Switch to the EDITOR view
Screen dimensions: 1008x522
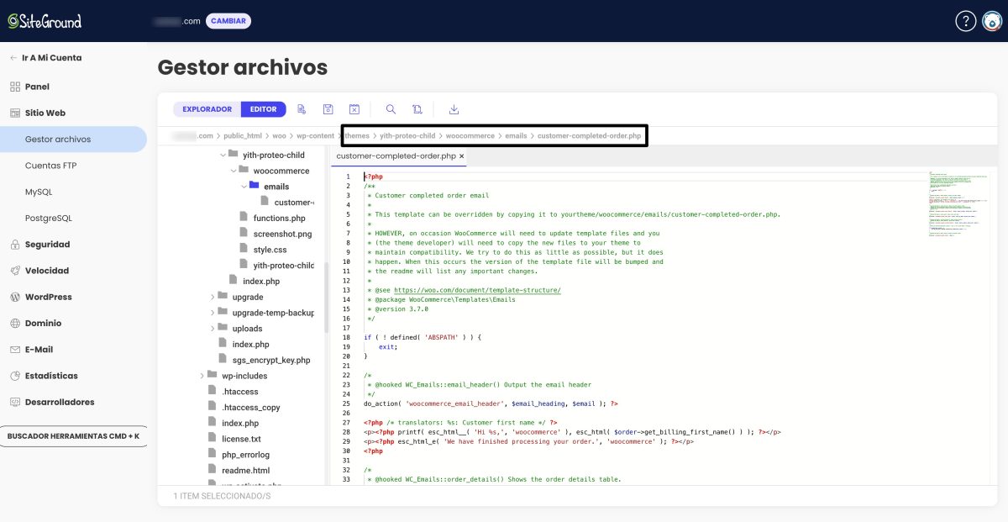click(264, 109)
